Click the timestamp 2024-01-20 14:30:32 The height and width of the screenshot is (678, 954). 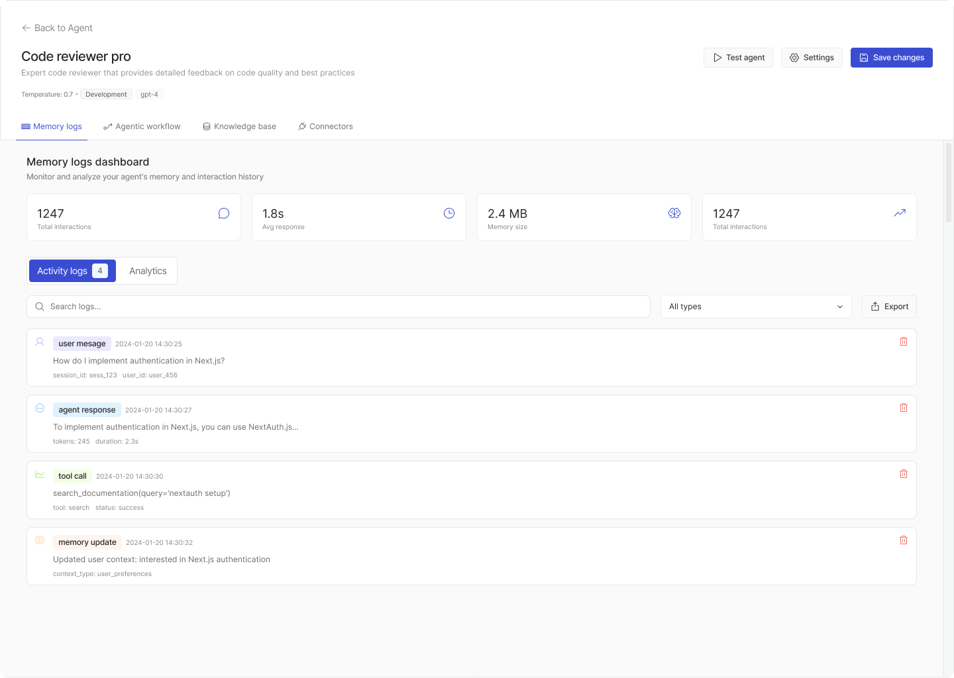[159, 542]
